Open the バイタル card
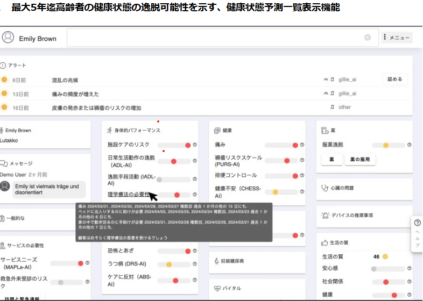This screenshot has width=423, height=301. (257, 289)
